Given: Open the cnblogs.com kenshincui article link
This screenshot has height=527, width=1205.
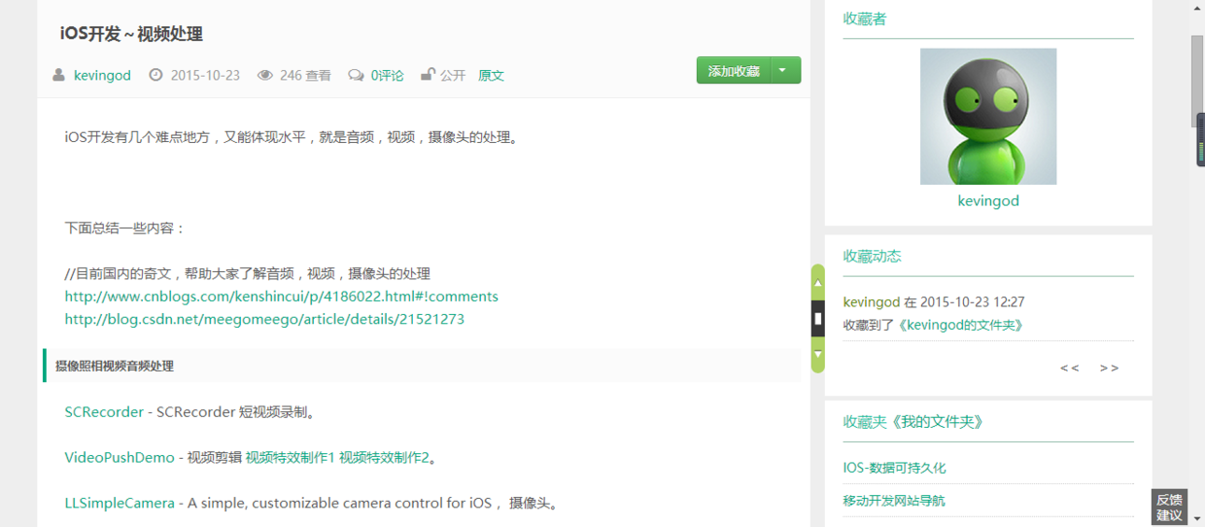Looking at the screenshot, I should pos(281,297).
